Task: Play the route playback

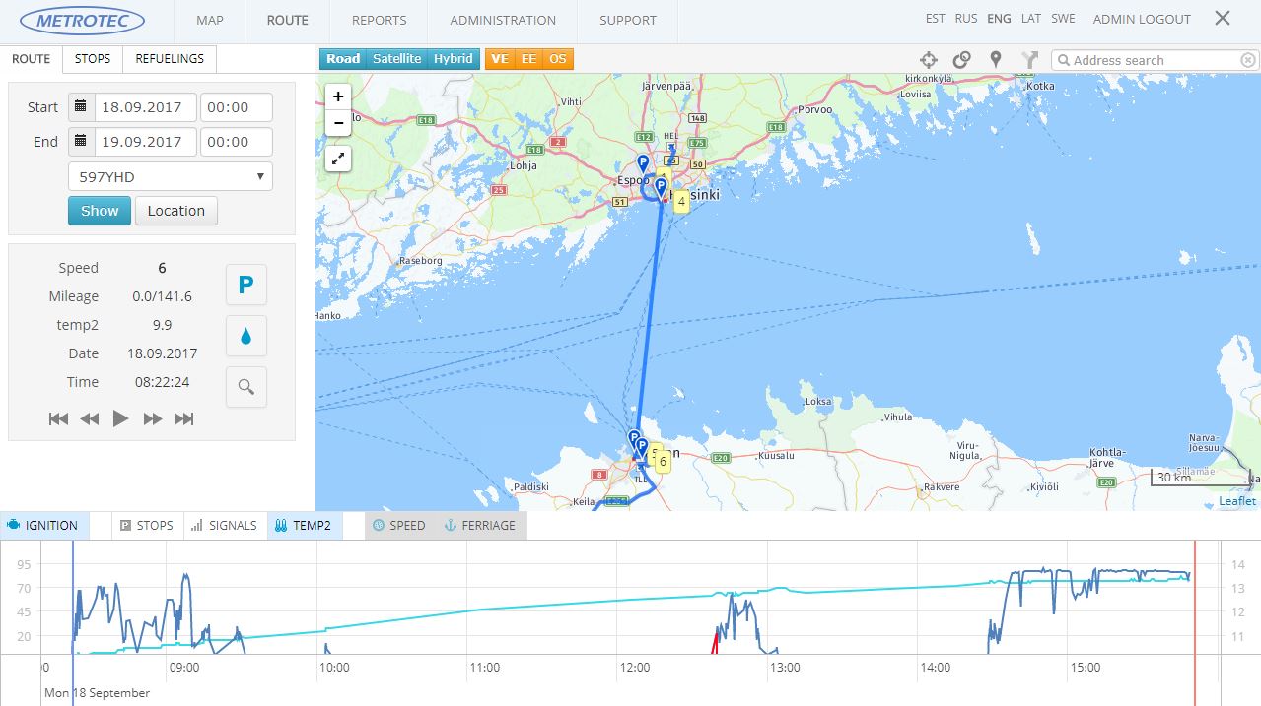Action: (x=120, y=418)
